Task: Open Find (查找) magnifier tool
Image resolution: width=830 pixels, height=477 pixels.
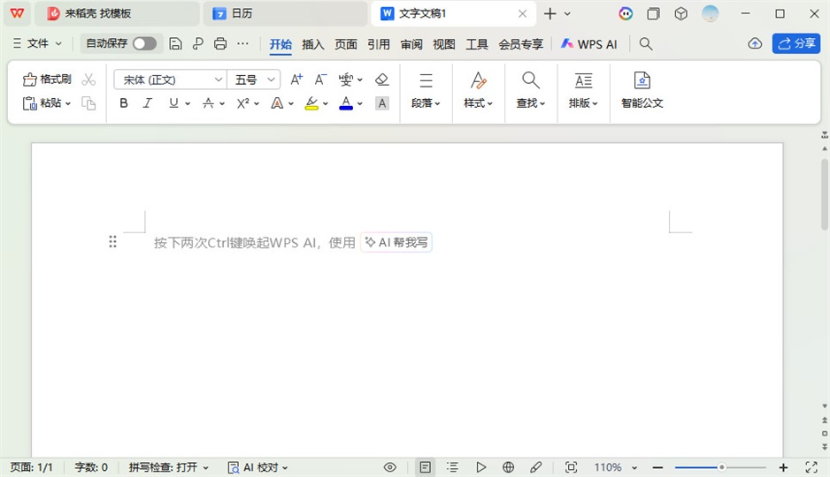Action: (531, 81)
